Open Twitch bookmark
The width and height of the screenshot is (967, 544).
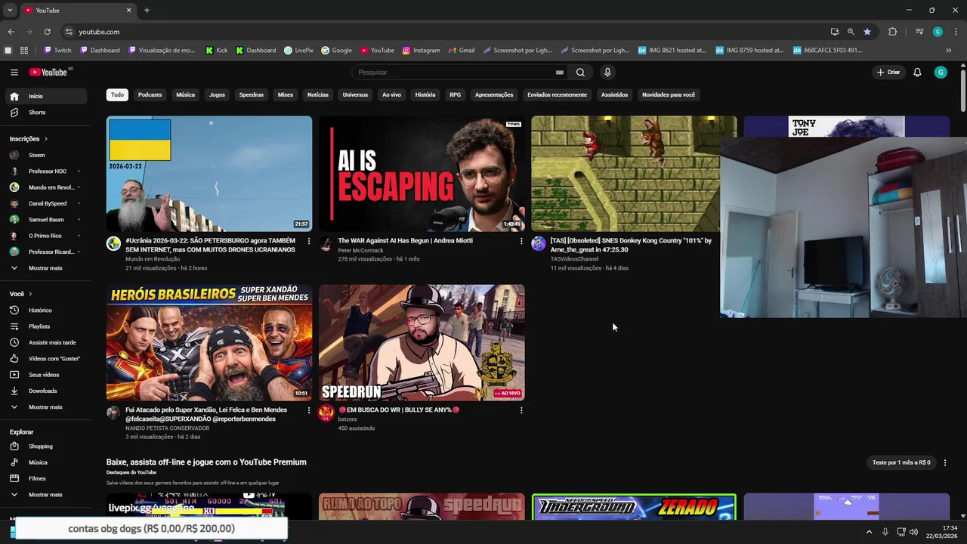point(57,51)
